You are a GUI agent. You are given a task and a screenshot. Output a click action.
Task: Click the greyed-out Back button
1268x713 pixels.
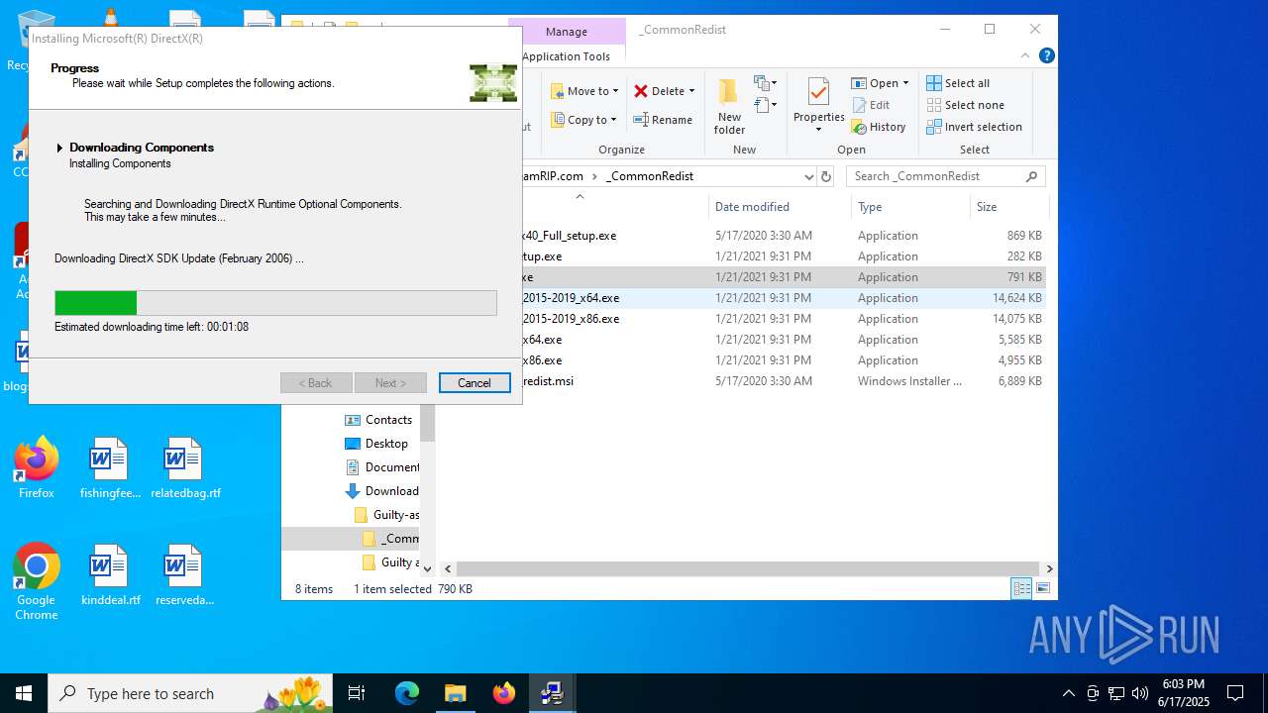point(316,383)
